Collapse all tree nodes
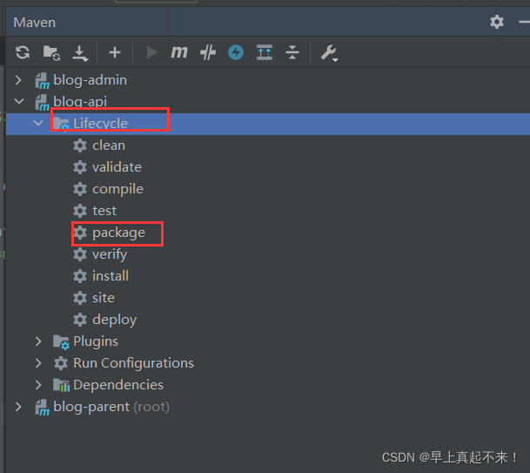530x473 pixels. click(292, 52)
